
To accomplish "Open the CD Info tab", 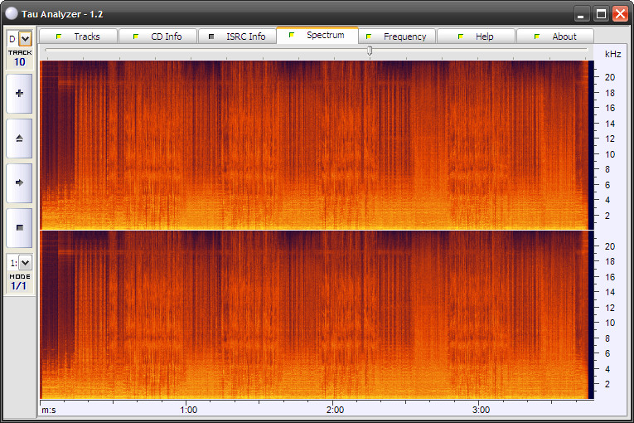I will coord(158,36).
